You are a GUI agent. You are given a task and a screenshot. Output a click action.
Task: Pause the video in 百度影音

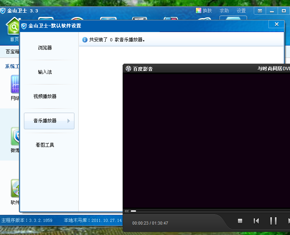273,221
